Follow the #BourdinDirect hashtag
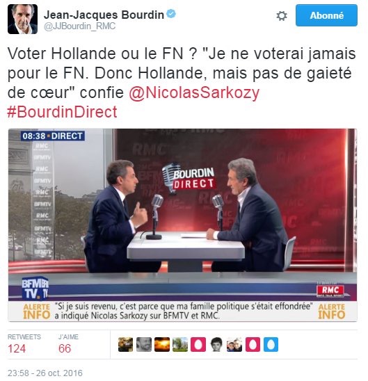This screenshot has width=368, height=381. pos(63,112)
